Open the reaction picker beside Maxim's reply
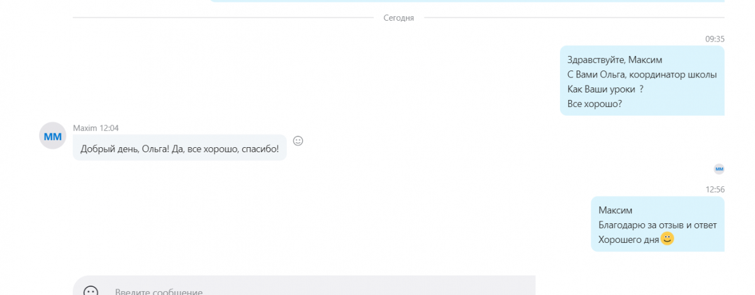This screenshot has width=755, height=295. click(298, 141)
